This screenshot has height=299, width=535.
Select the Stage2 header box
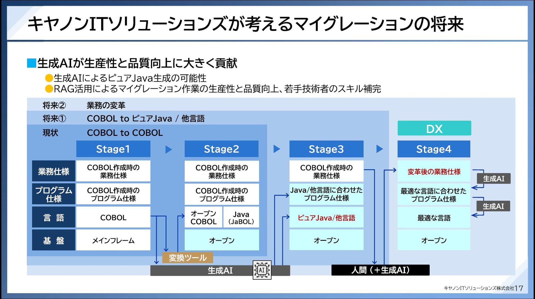coord(222,149)
